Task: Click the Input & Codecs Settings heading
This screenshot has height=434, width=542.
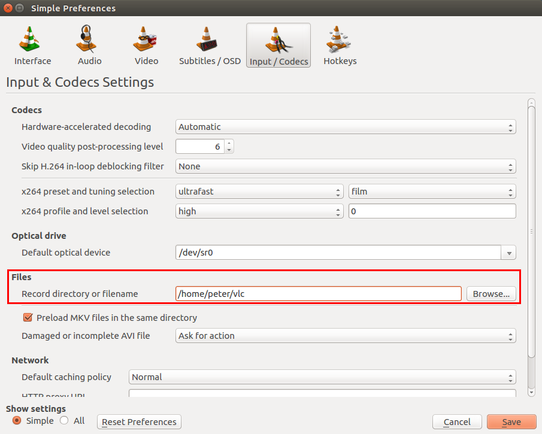Action: pos(80,82)
